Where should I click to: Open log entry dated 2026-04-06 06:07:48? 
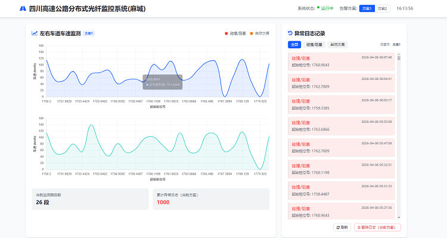pyautogui.click(x=342, y=61)
